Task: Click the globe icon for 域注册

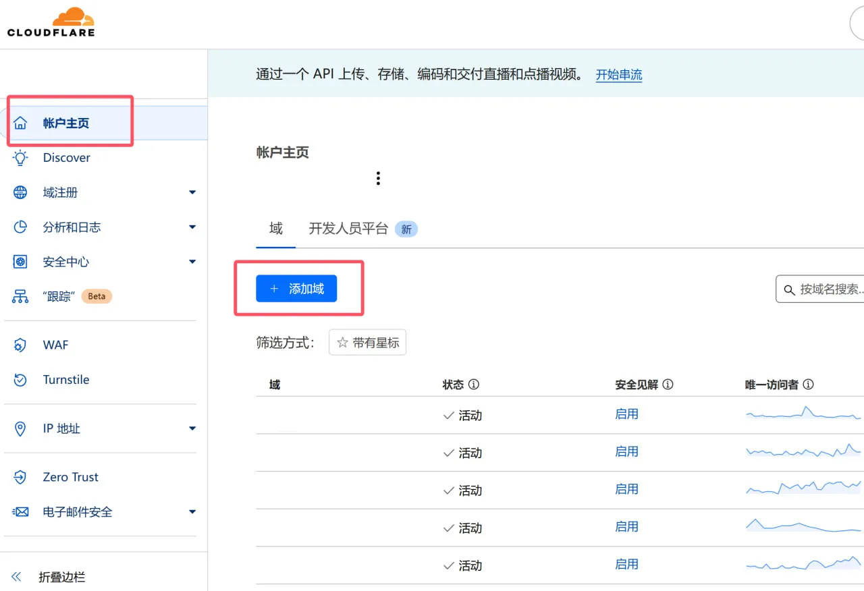Action: click(x=20, y=192)
